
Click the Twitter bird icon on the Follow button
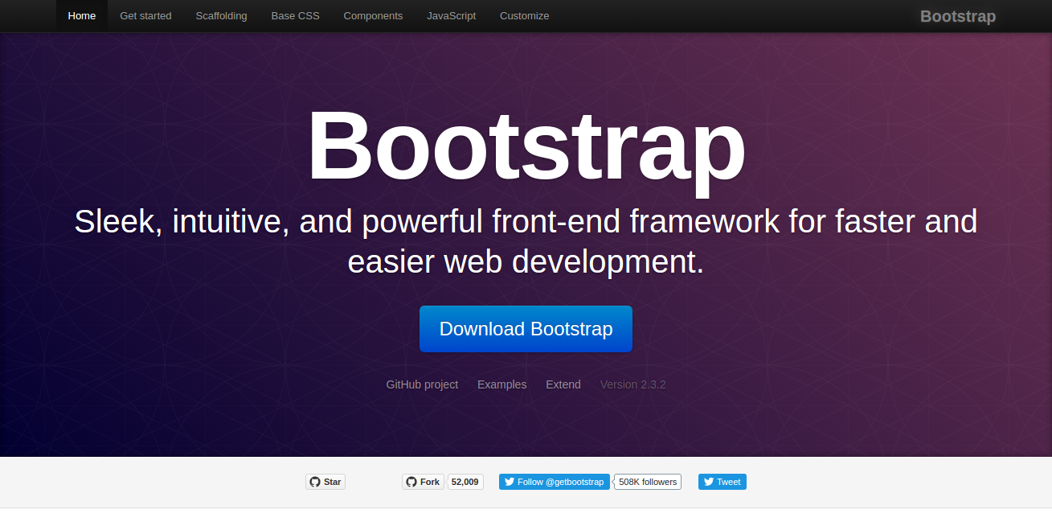pos(510,481)
